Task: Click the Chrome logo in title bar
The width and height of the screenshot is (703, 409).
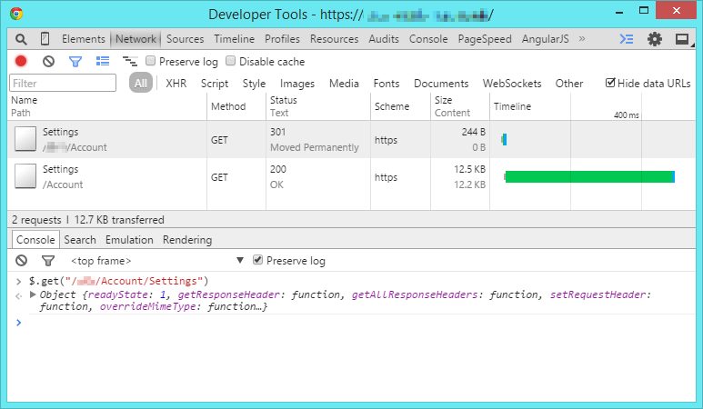Action: point(16,14)
